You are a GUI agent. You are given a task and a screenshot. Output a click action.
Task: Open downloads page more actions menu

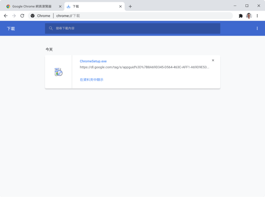click(x=257, y=28)
